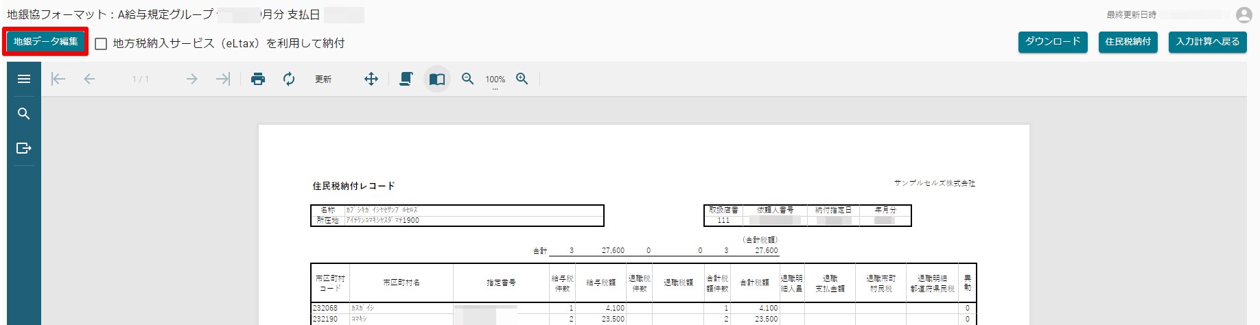Click the 4,100 value in 給与税額 column
Image resolution: width=1260 pixels, height=325 pixels.
615,309
